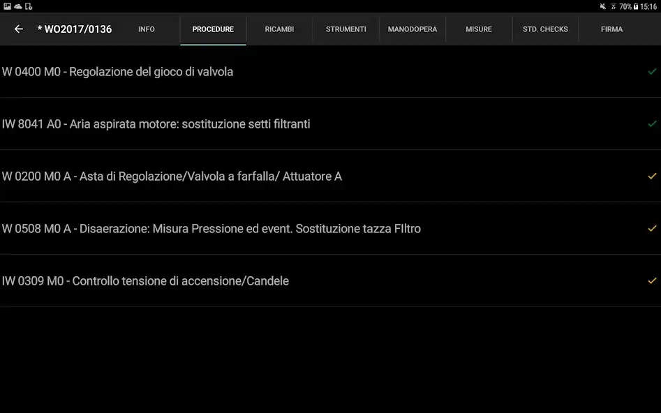Open the RICAMBI tab
This screenshot has height=413, width=661.
[279, 29]
